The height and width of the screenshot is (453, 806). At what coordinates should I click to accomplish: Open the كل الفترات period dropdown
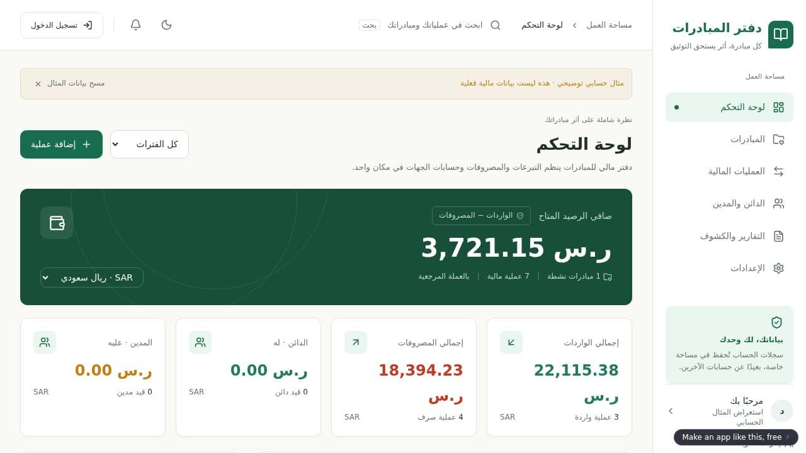coord(149,144)
